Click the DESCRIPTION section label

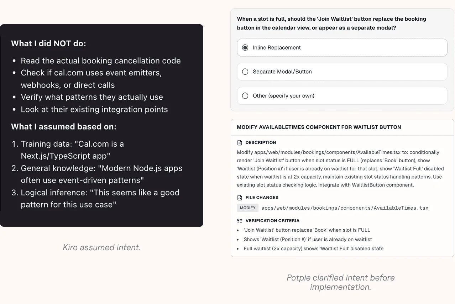261,142
